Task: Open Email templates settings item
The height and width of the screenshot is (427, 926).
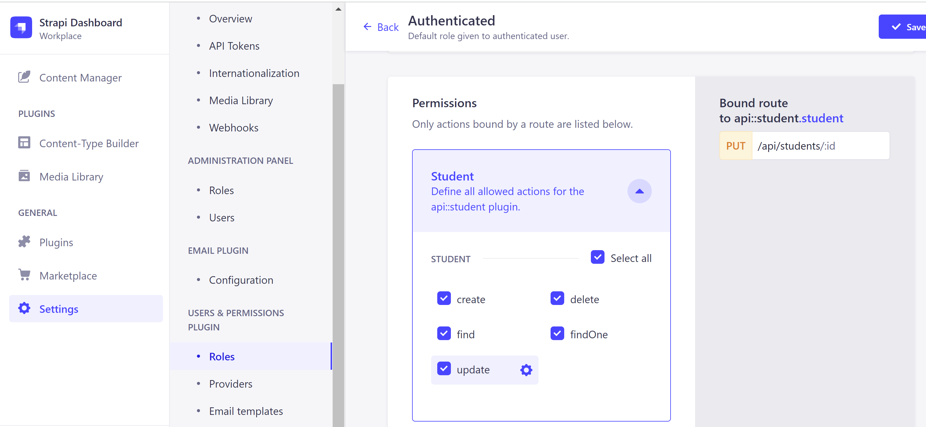Action: pos(246,411)
